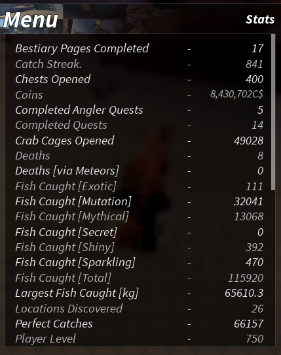Select the Completed Angler Quests row
281x355 pixels.
pos(140,110)
